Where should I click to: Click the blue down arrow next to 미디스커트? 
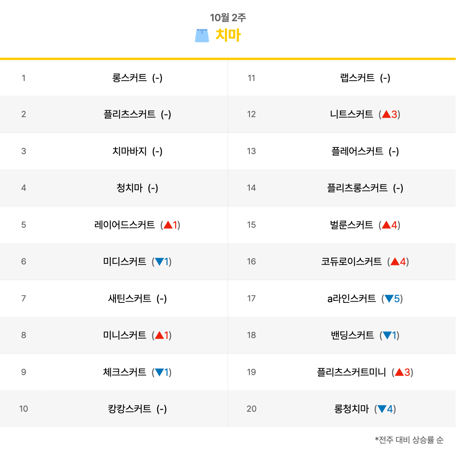coord(159,262)
